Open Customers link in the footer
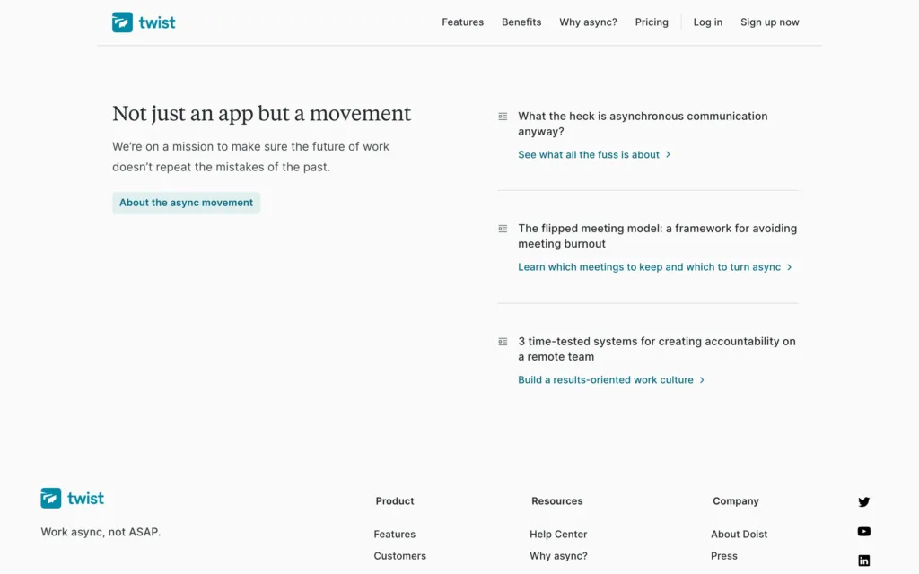This screenshot has width=919, height=574. tap(399, 556)
